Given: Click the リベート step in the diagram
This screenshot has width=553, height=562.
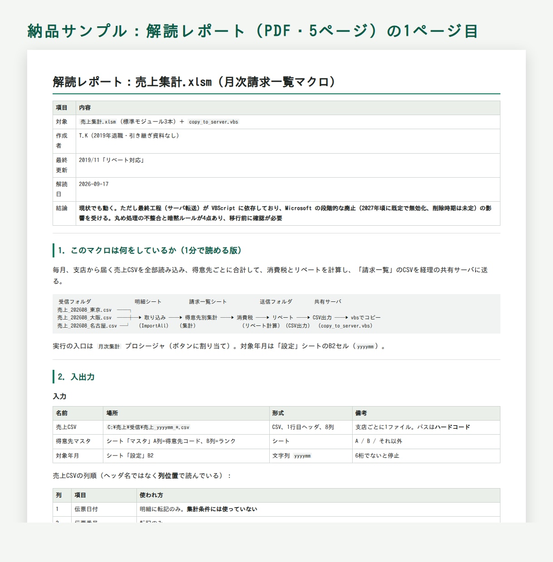Looking at the screenshot, I should tap(283, 318).
